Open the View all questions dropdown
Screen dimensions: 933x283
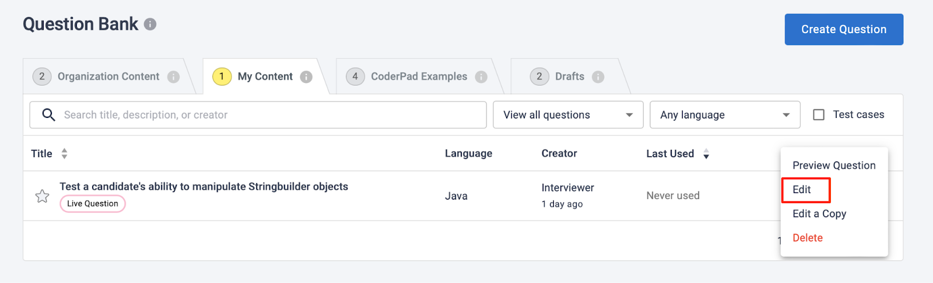pyautogui.click(x=568, y=115)
